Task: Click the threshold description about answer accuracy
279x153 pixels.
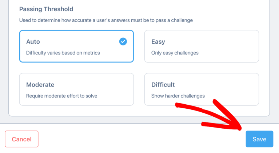Action: coord(106,20)
